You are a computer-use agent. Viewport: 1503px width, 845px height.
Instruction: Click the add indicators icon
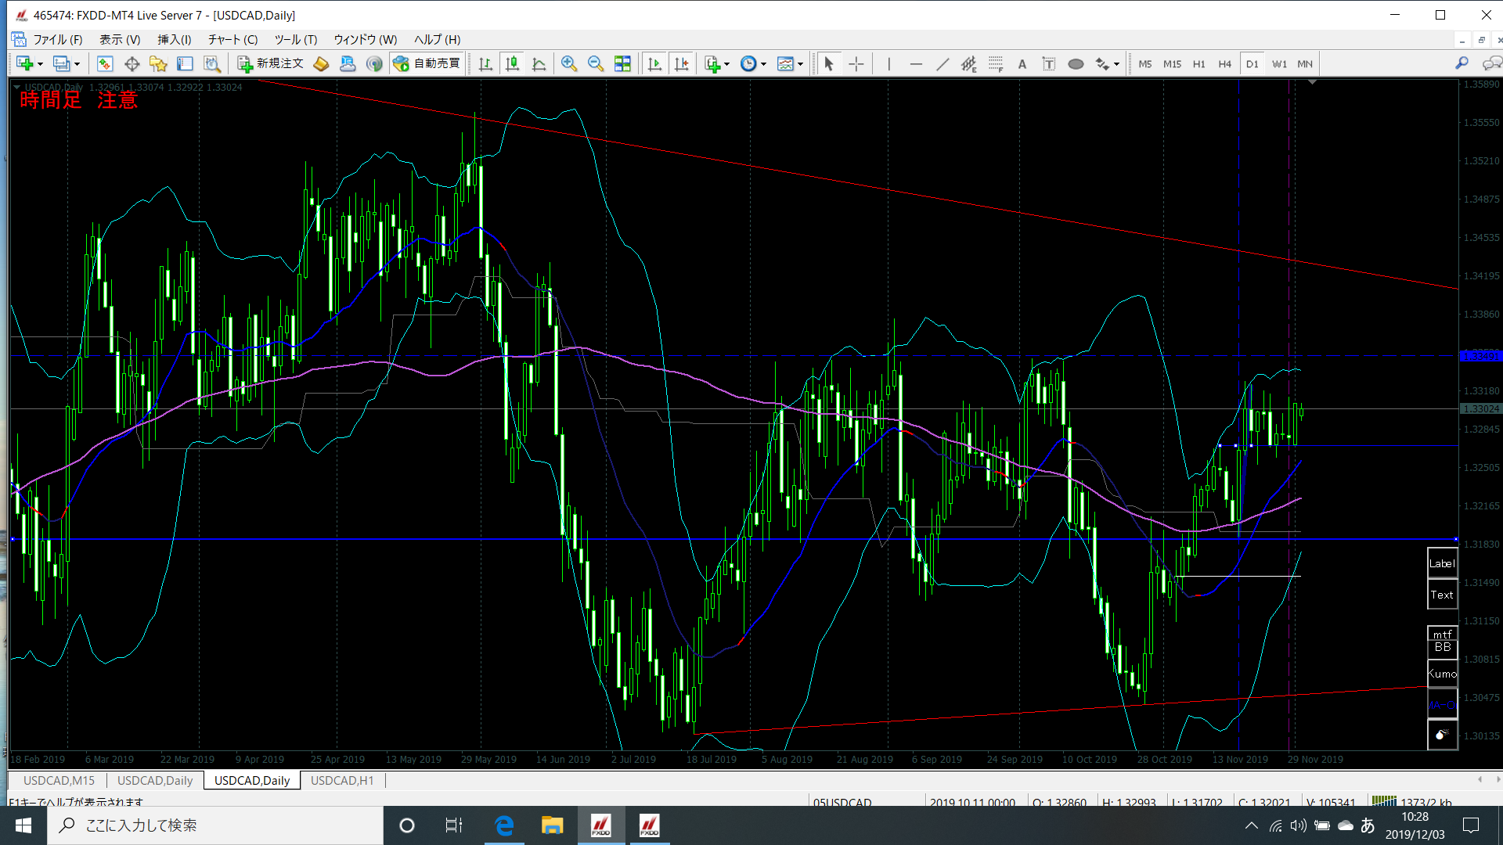(x=712, y=64)
